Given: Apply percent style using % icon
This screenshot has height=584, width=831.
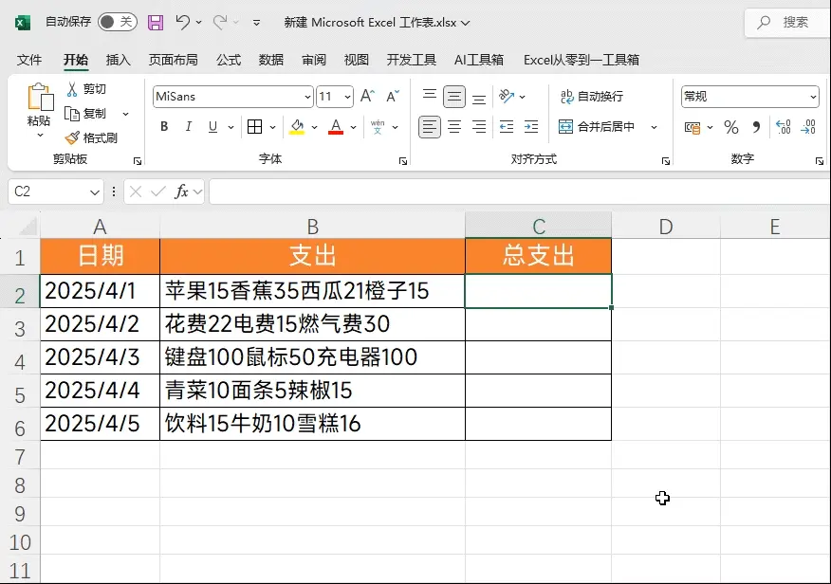Looking at the screenshot, I should coord(730,127).
